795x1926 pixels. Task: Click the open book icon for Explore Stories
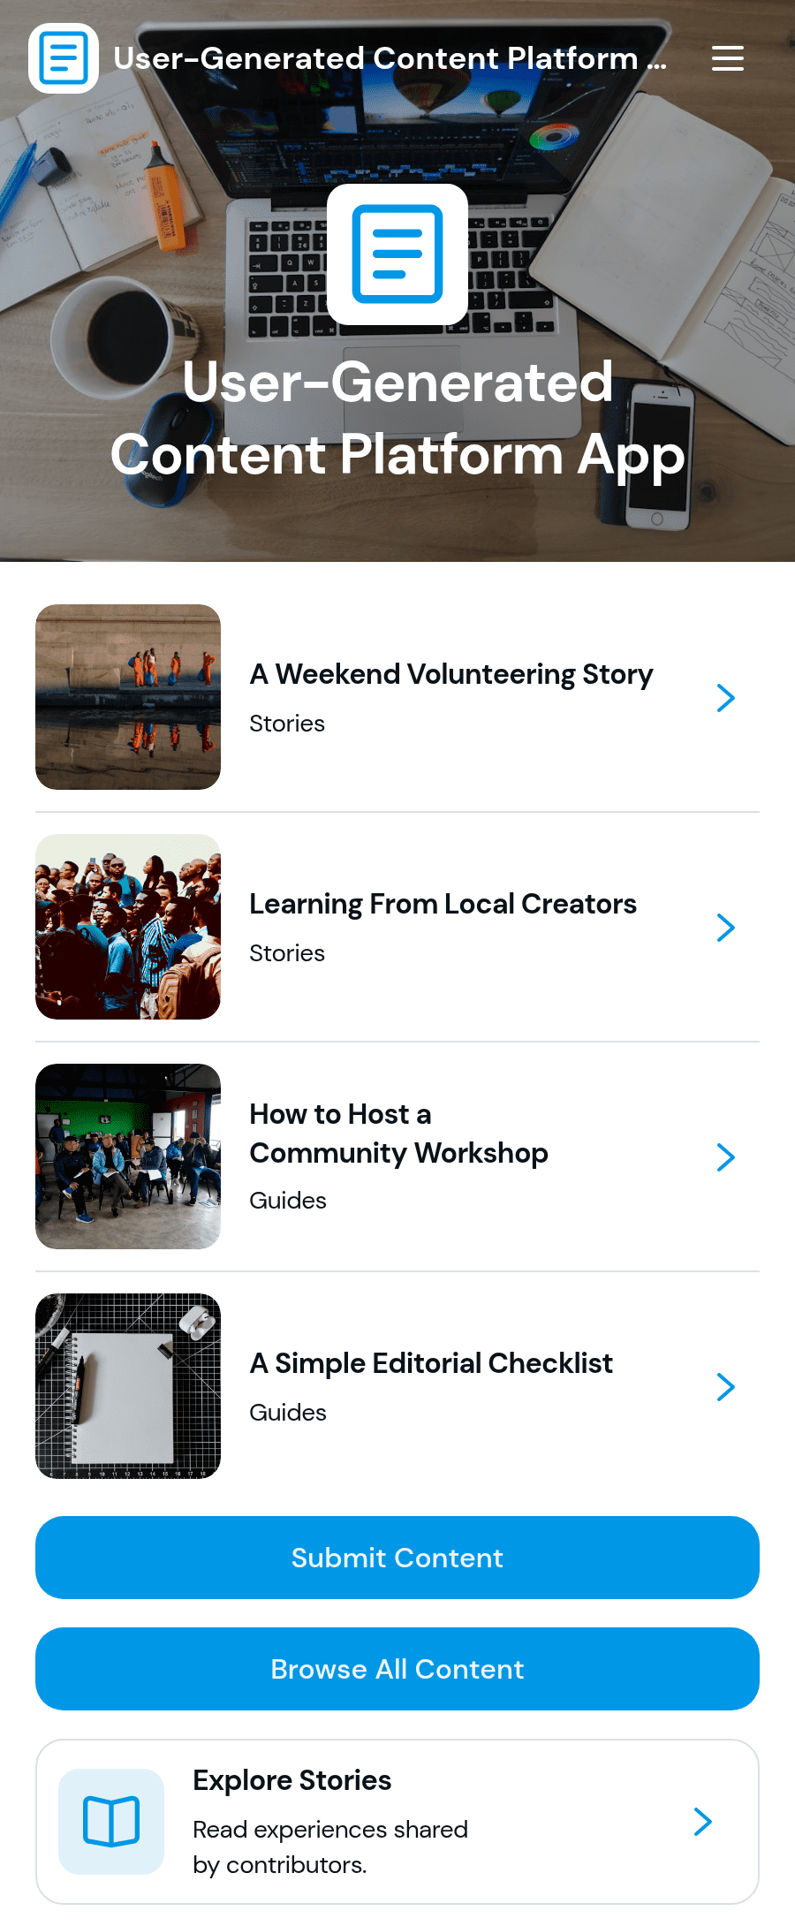tap(111, 1822)
